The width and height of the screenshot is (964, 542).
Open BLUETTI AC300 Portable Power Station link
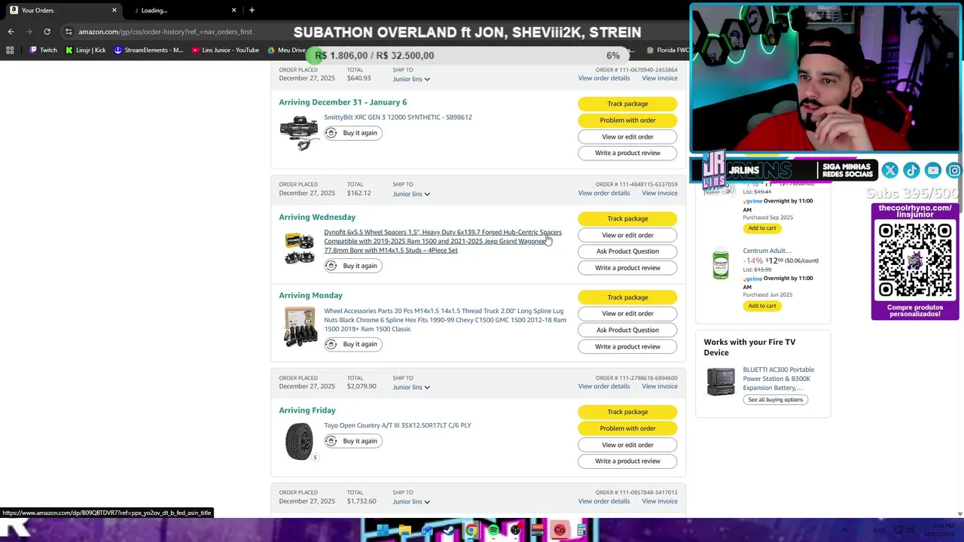(779, 379)
